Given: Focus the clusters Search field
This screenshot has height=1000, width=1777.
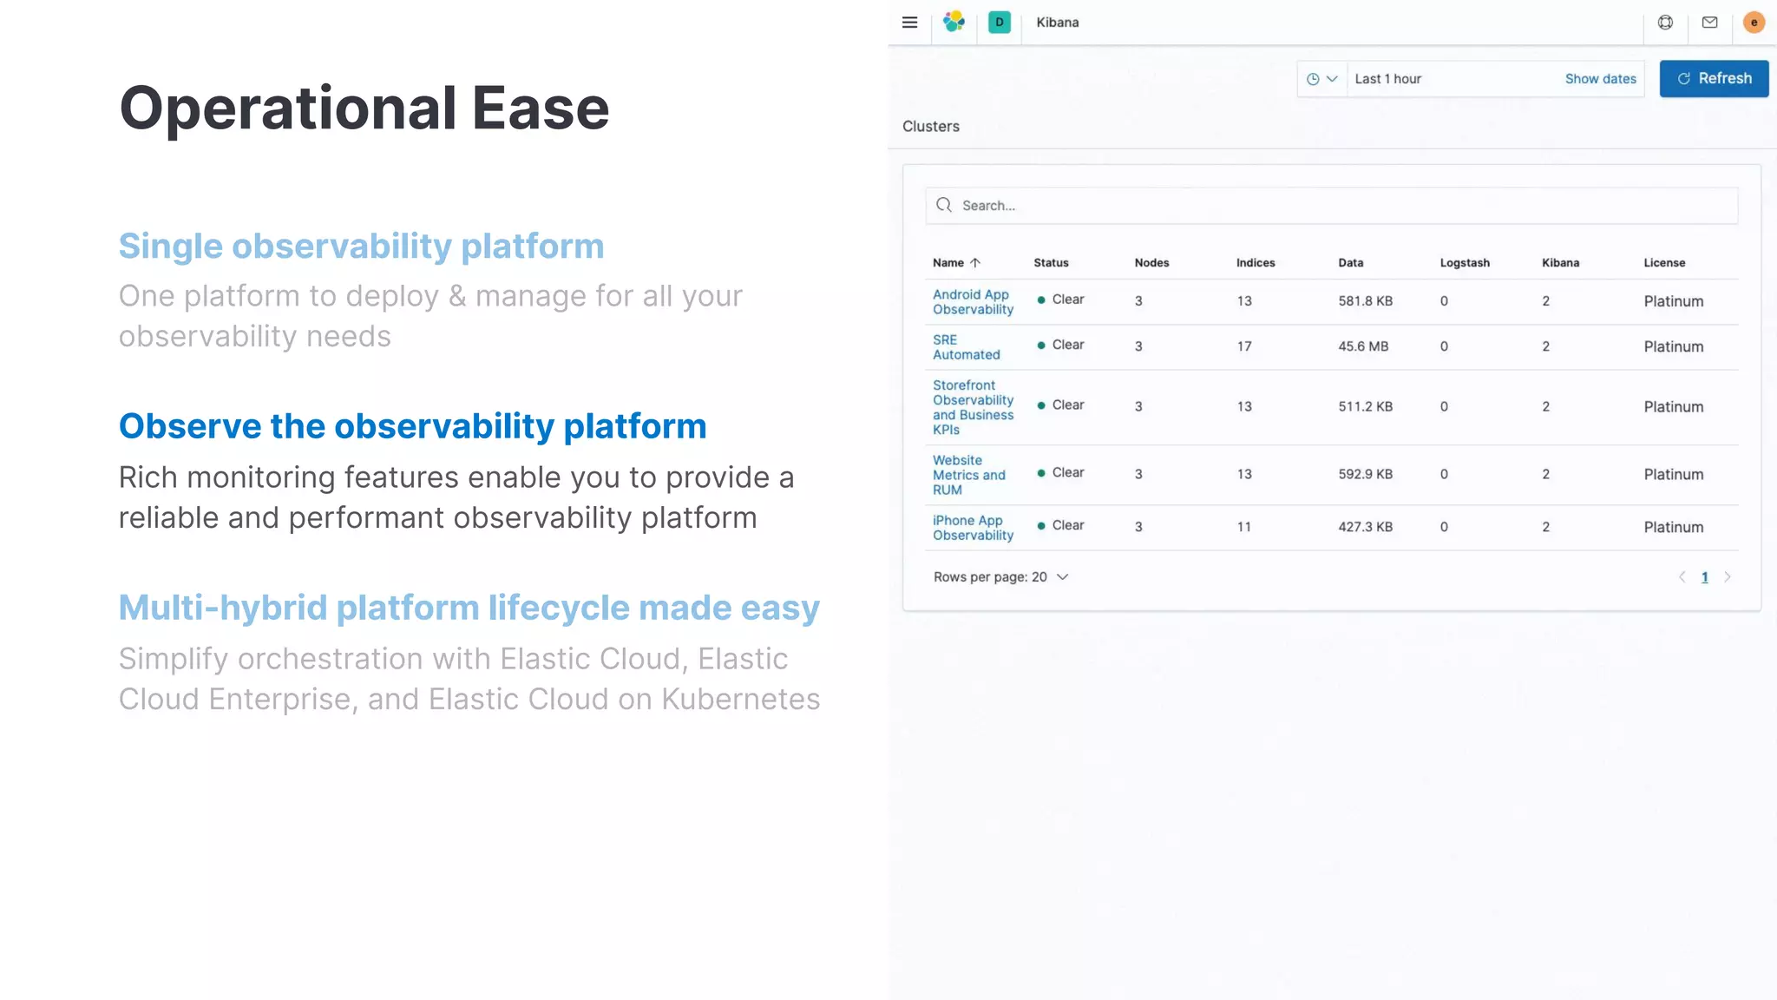Looking at the screenshot, I should [1331, 206].
